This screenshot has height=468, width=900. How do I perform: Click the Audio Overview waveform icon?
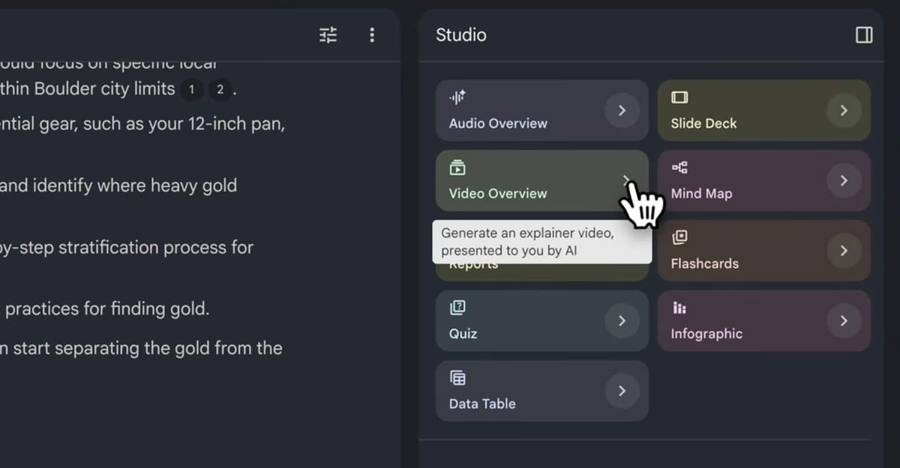457,97
